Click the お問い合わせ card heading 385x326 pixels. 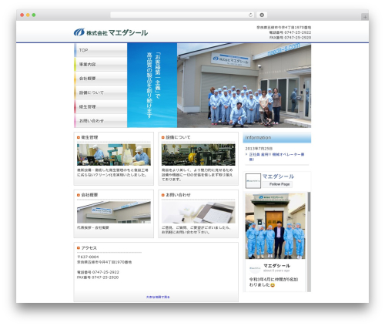click(x=178, y=195)
